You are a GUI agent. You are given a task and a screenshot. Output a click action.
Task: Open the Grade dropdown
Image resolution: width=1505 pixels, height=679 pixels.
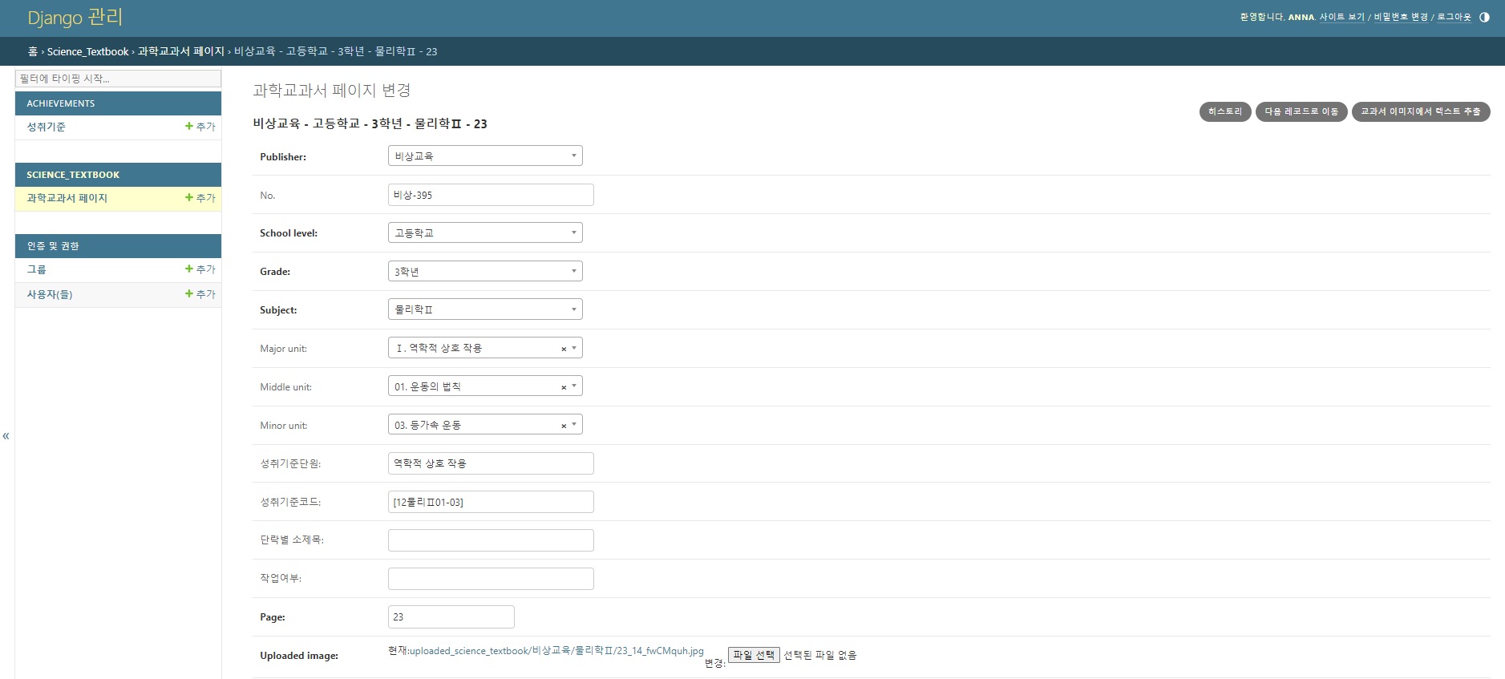pos(485,272)
